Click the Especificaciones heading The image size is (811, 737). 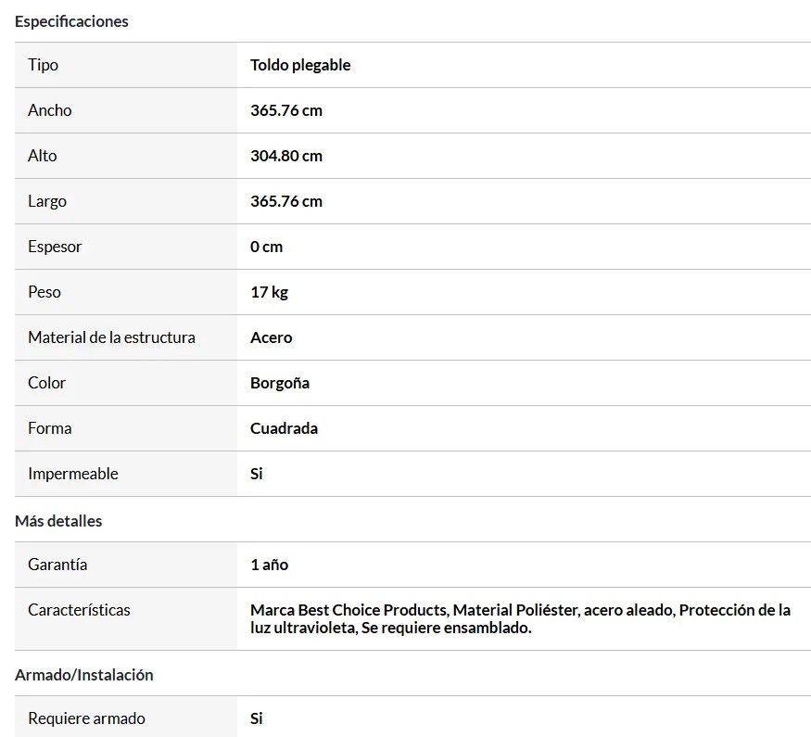(x=71, y=21)
